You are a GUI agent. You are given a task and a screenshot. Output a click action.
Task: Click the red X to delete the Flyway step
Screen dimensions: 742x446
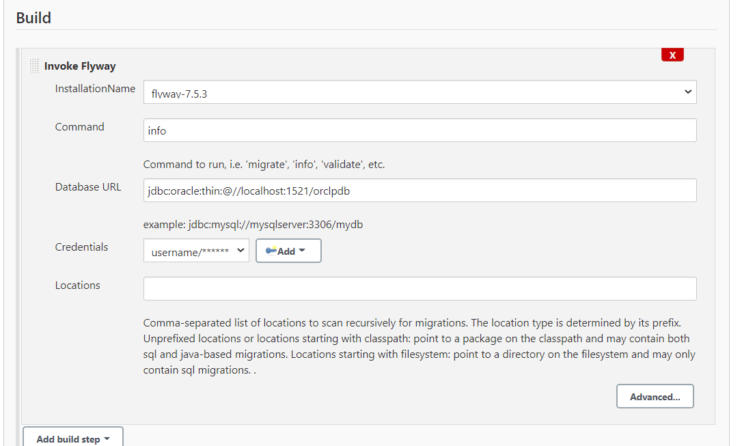[672, 54]
